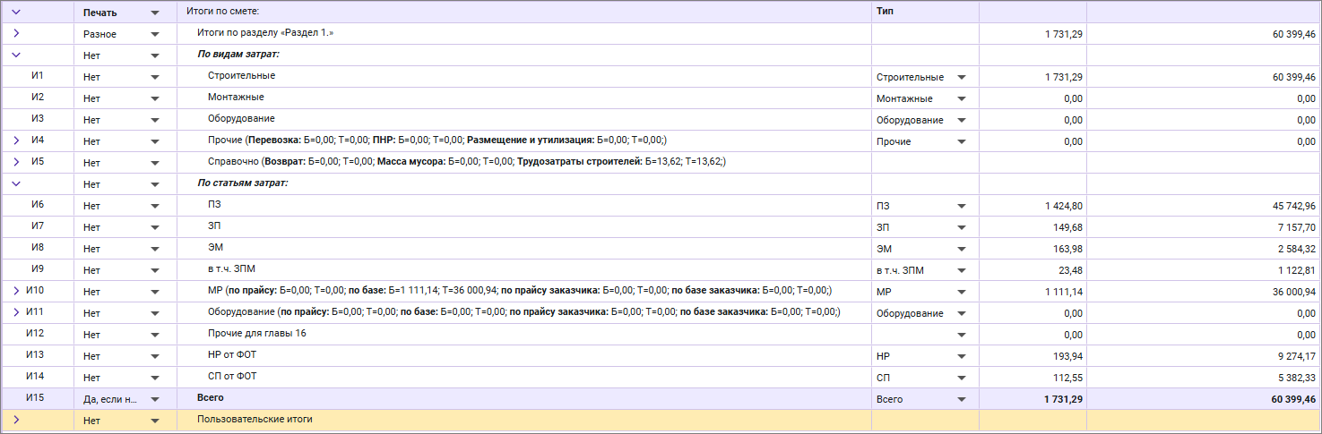The width and height of the screenshot is (1322, 434).
Task: Open type dropdown in 'НР от ФОТ' row
Action: (962, 356)
